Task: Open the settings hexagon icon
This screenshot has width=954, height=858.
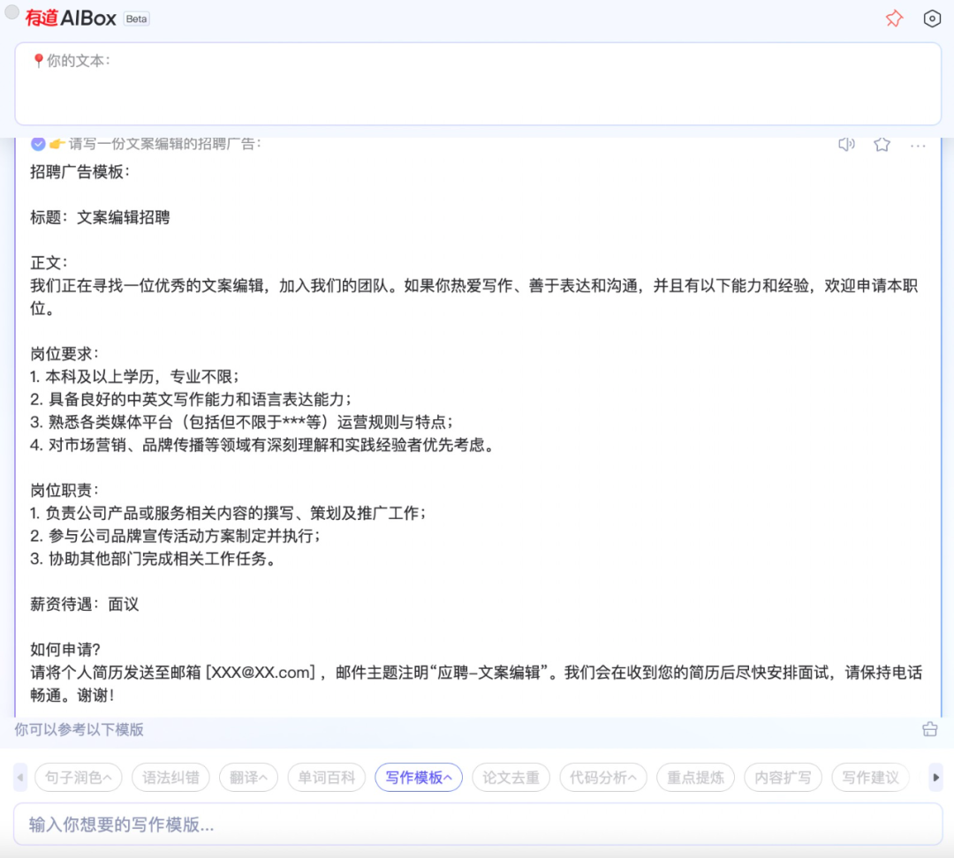Action: click(x=932, y=19)
